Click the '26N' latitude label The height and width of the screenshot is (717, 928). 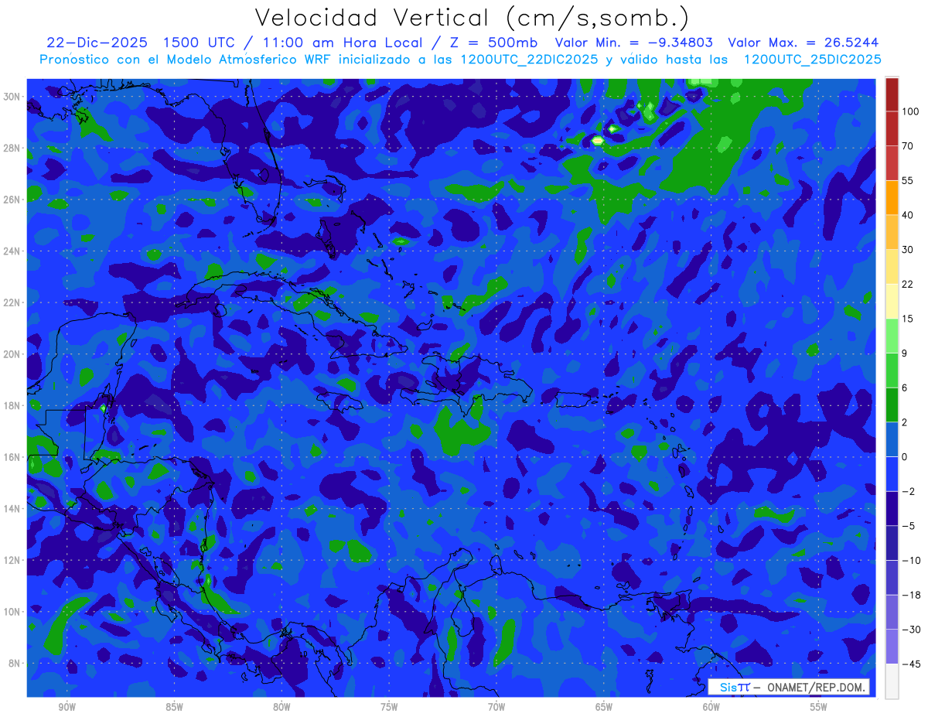tap(13, 200)
